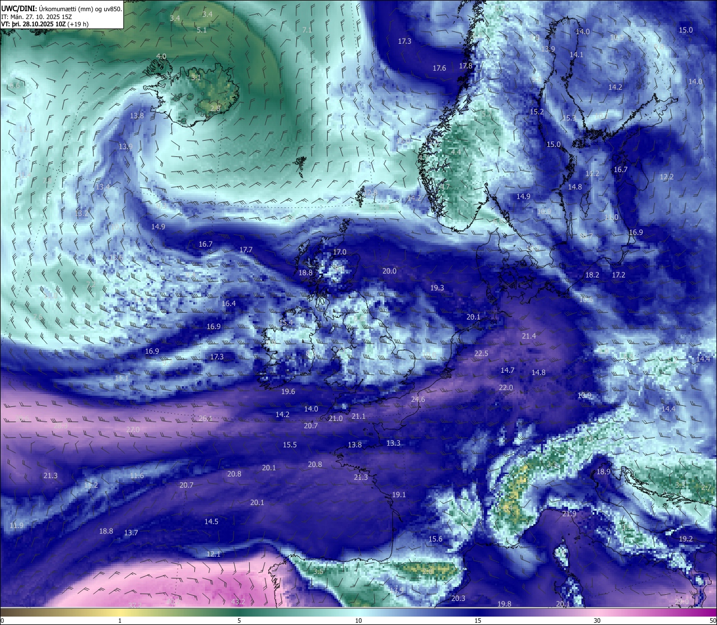The height and width of the screenshot is (625, 717).
Task: Click the valid time line 'VT: þri. 28.10.2025 10Z'
Action: [34, 24]
